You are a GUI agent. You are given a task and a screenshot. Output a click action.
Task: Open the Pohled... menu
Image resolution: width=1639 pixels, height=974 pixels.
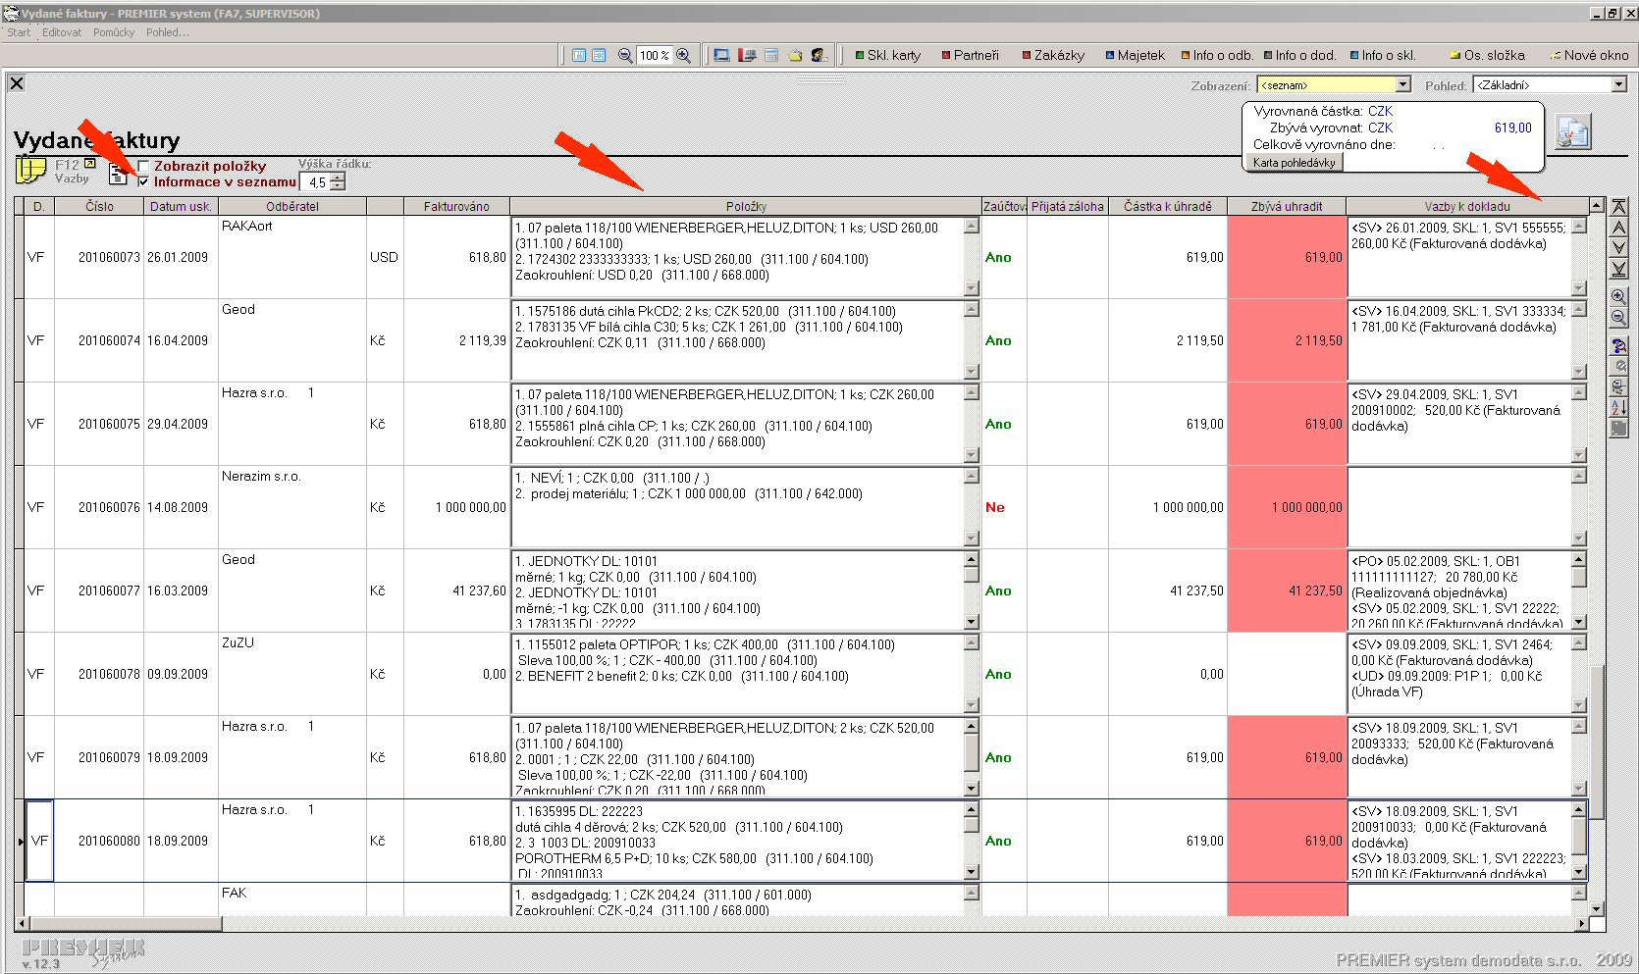click(168, 32)
